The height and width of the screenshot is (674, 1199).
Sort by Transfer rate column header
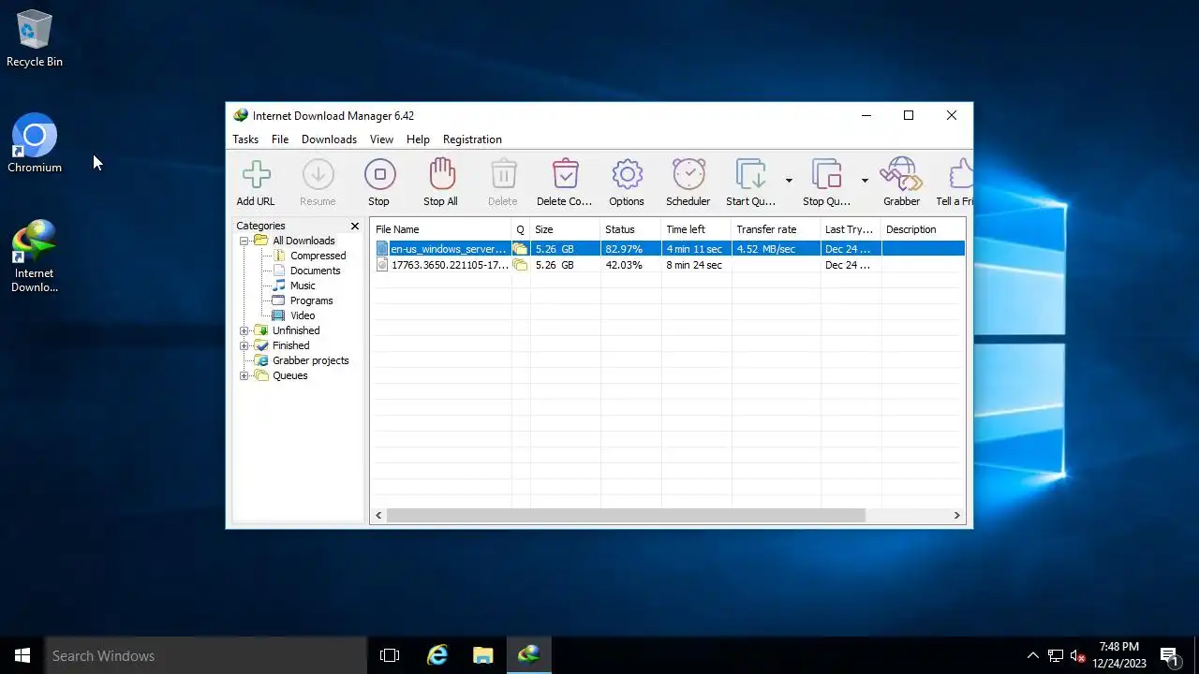(x=776, y=229)
